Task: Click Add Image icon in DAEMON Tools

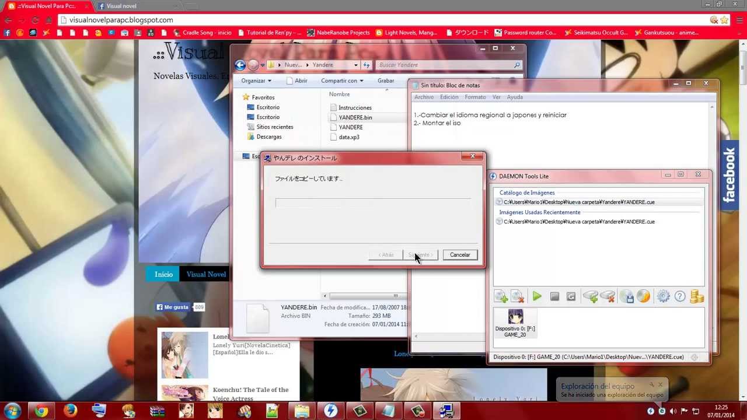Action: point(501,297)
